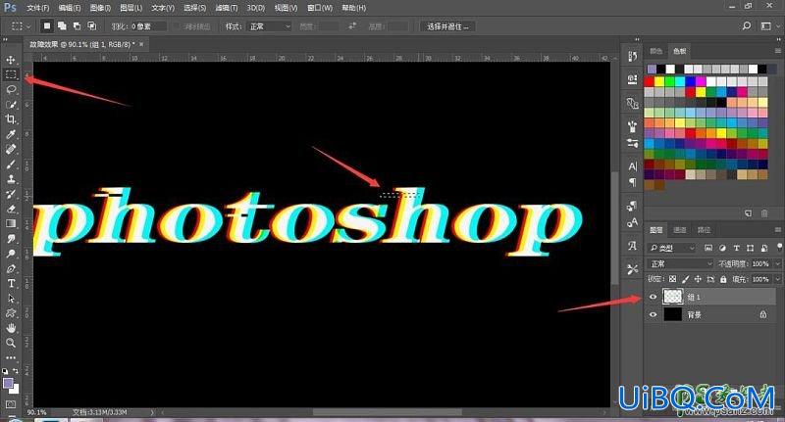Open the 图像(I) menu
The image size is (785, 422).
pyautogui.click(x=101, y=8)
